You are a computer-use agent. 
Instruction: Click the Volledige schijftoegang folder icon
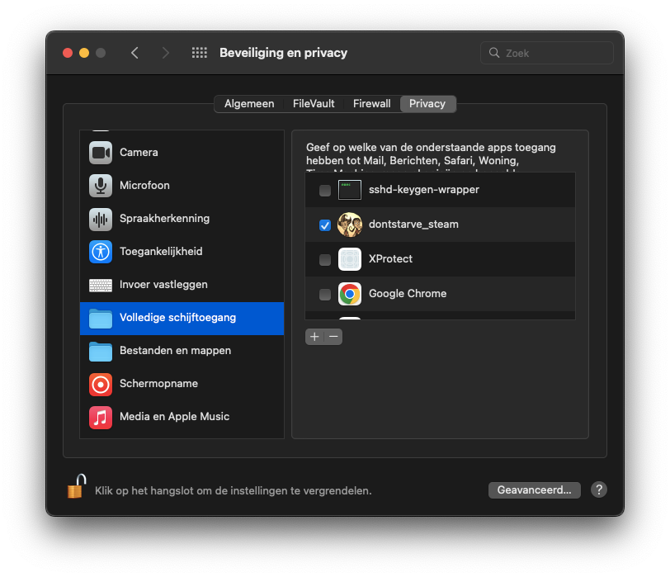click(101, 319)
